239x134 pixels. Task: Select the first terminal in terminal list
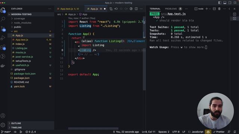[235, 14]
